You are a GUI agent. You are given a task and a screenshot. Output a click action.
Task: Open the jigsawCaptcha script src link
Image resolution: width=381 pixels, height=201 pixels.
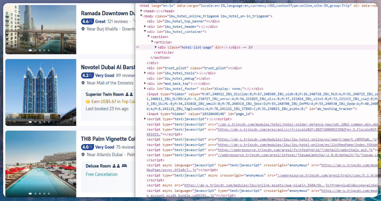297,155
